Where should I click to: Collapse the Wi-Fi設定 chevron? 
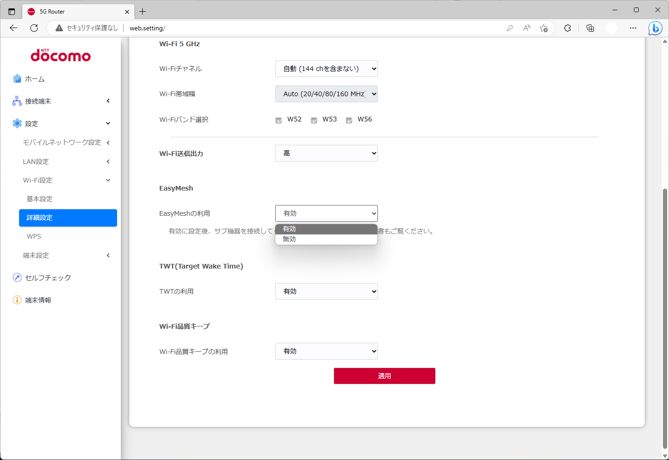[x=108, y=180]
